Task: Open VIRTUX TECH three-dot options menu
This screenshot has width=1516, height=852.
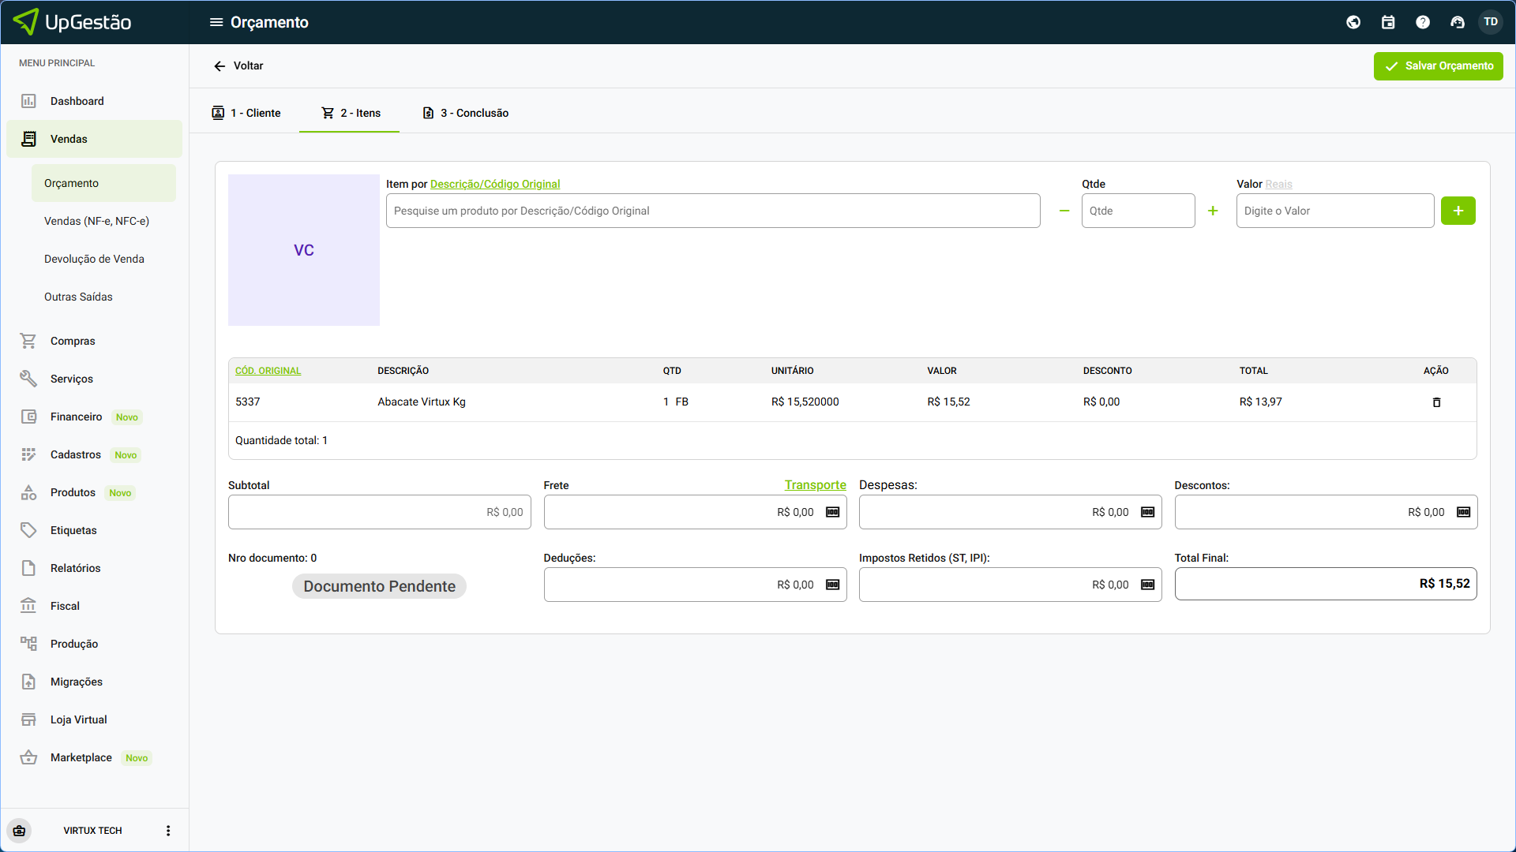Action: pos(167,830)
